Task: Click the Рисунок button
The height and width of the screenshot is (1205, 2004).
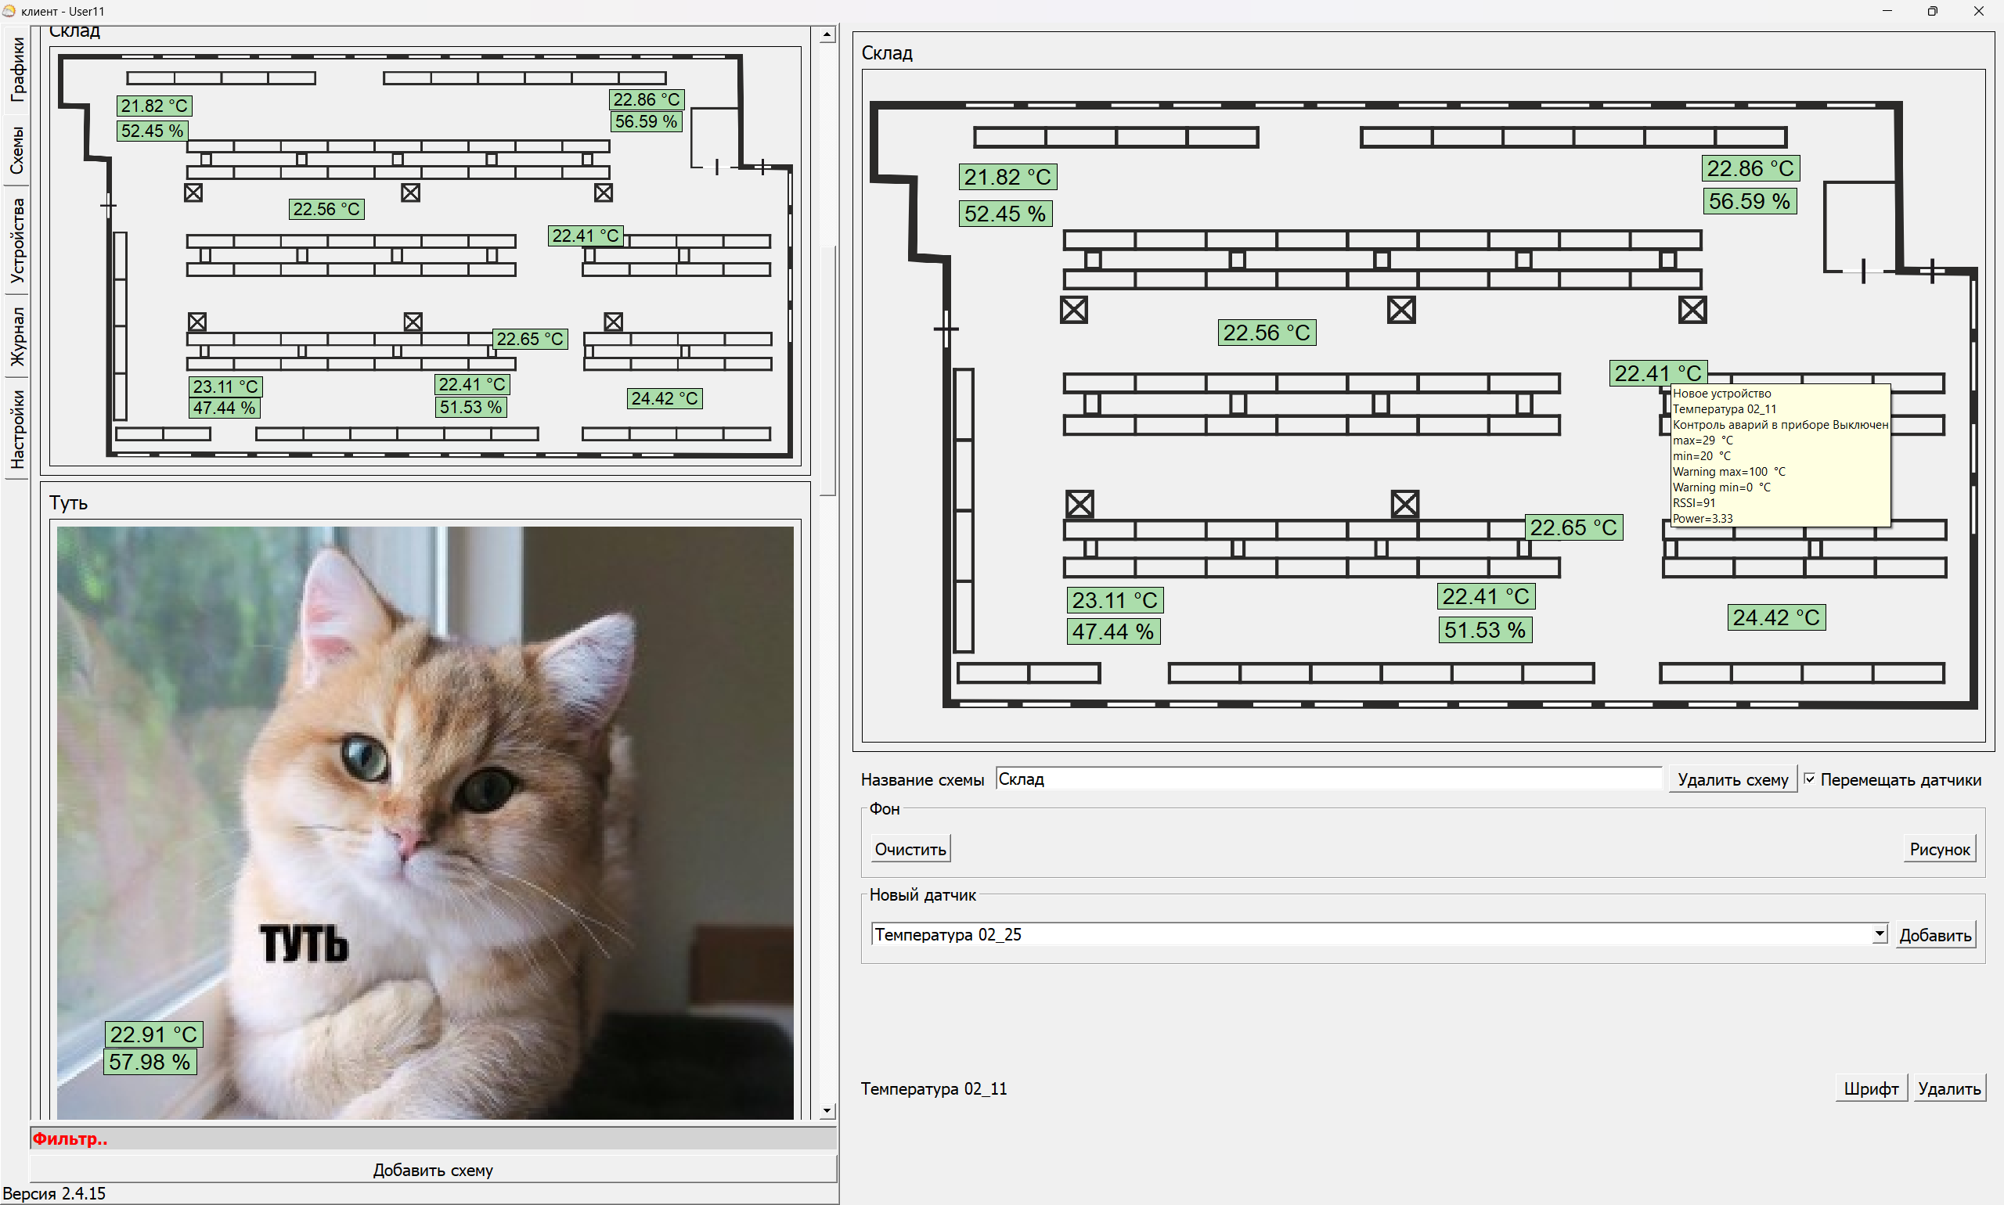Action: tap(1939, 849)
